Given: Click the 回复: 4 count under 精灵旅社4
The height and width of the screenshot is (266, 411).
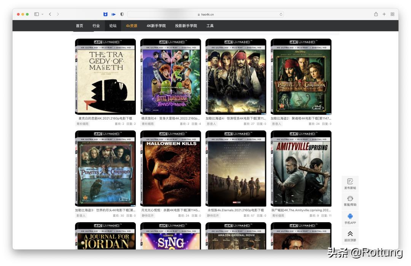Looking at the screenshot, I should coord(196,124).
